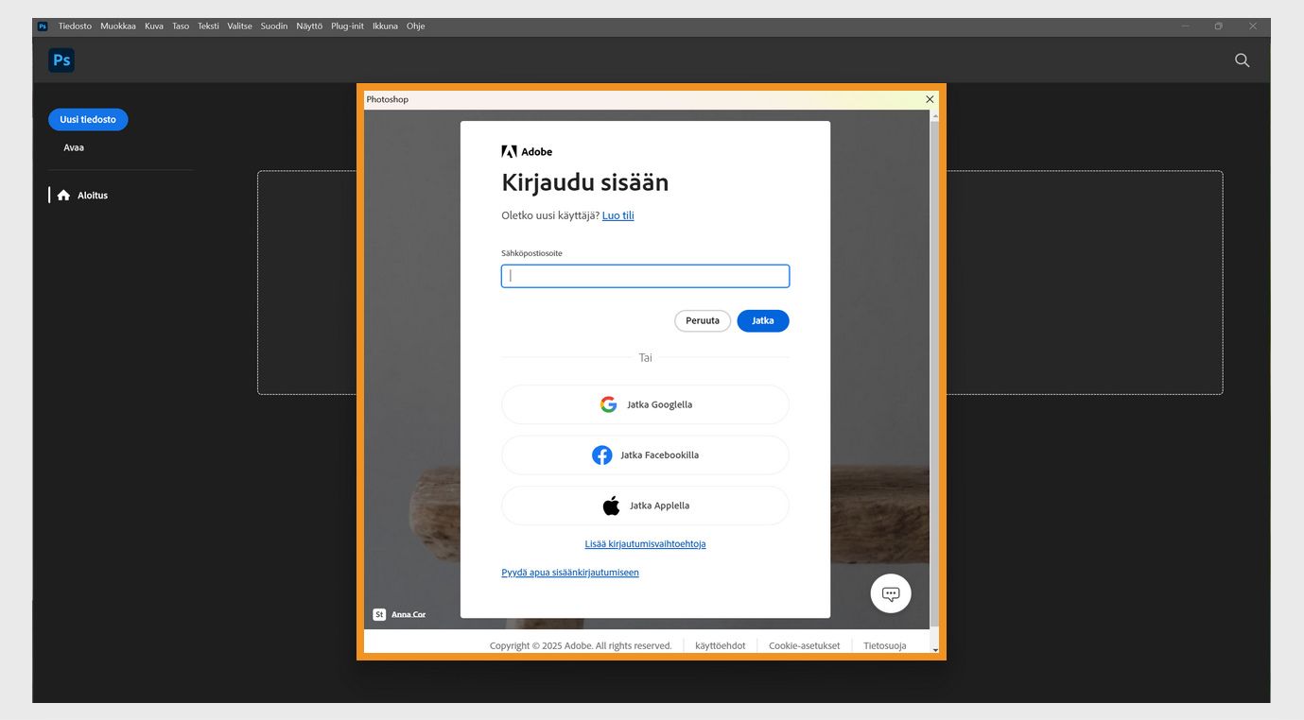Click the Avaa option in the sidebar
1304x720 pixels.
[x=73, y=147]
